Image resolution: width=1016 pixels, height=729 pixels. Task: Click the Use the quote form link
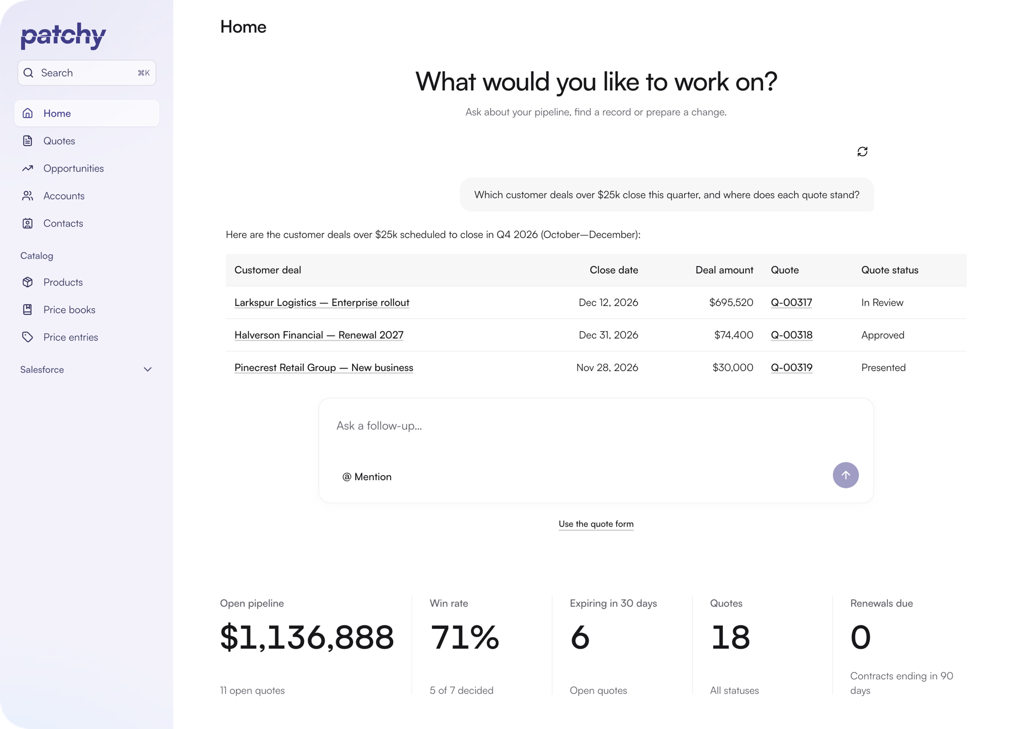(x=596, y=524)
